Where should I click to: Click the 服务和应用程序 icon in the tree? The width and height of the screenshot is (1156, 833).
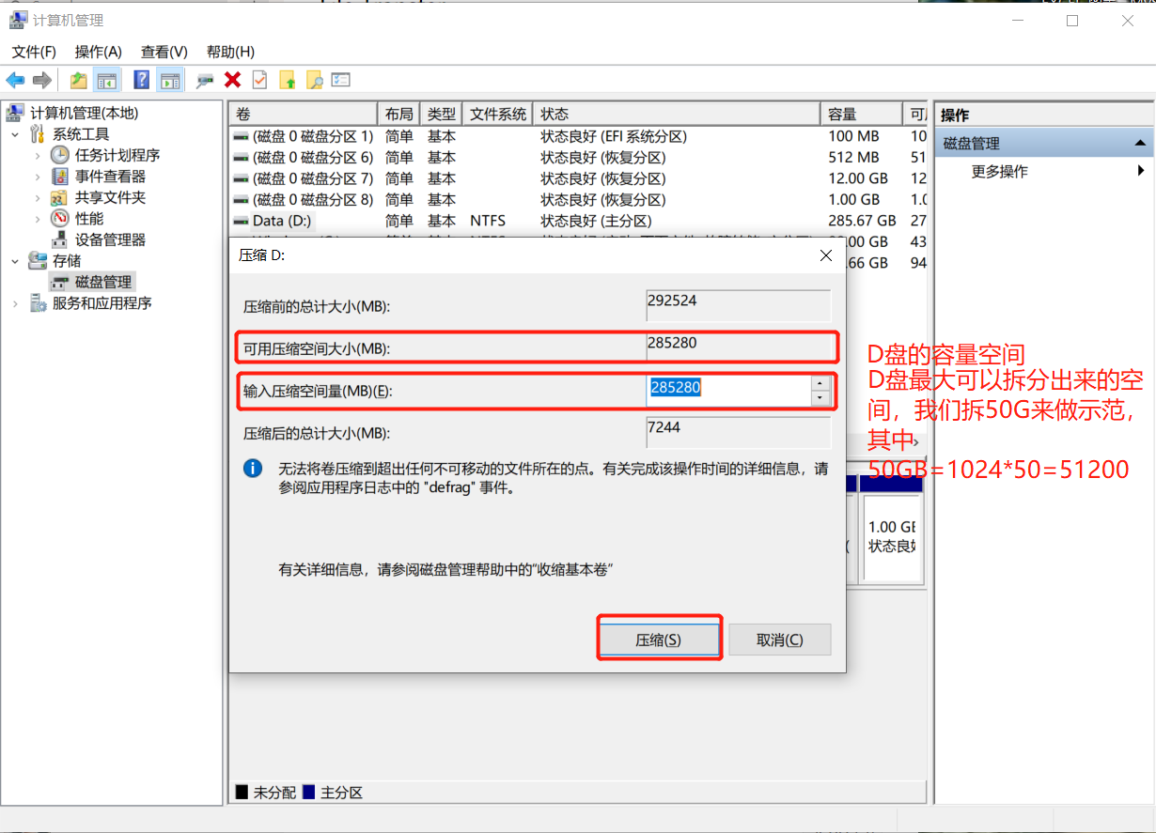(39, 303)
